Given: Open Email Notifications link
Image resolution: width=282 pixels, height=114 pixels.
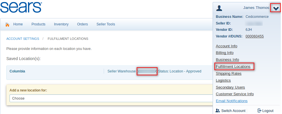Looking at the screenshot, I should 232,101.
